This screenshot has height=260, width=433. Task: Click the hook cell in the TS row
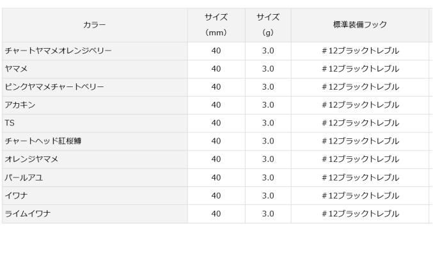tap(360, 123)
